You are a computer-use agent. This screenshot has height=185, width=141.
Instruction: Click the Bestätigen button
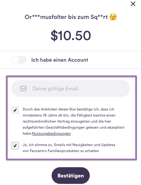(x=70, y=176)
